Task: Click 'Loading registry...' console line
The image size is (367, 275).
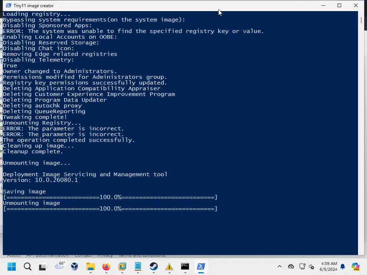Action: coord(37,14)
